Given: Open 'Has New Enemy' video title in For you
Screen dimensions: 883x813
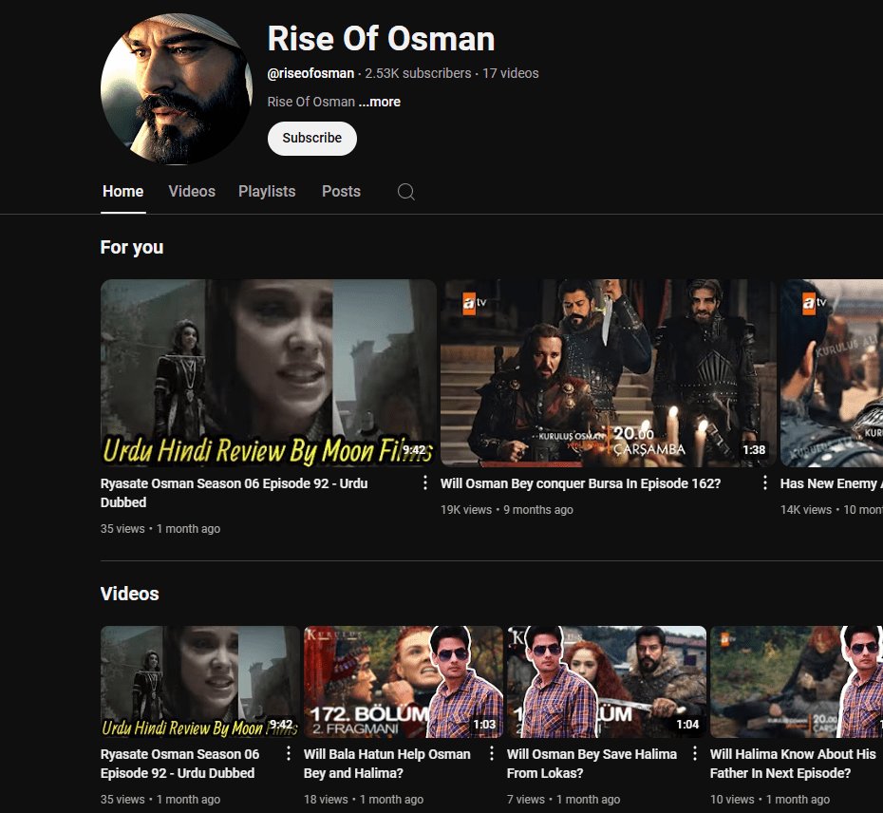Looking at the screenshot, I should tap(831, 483).
